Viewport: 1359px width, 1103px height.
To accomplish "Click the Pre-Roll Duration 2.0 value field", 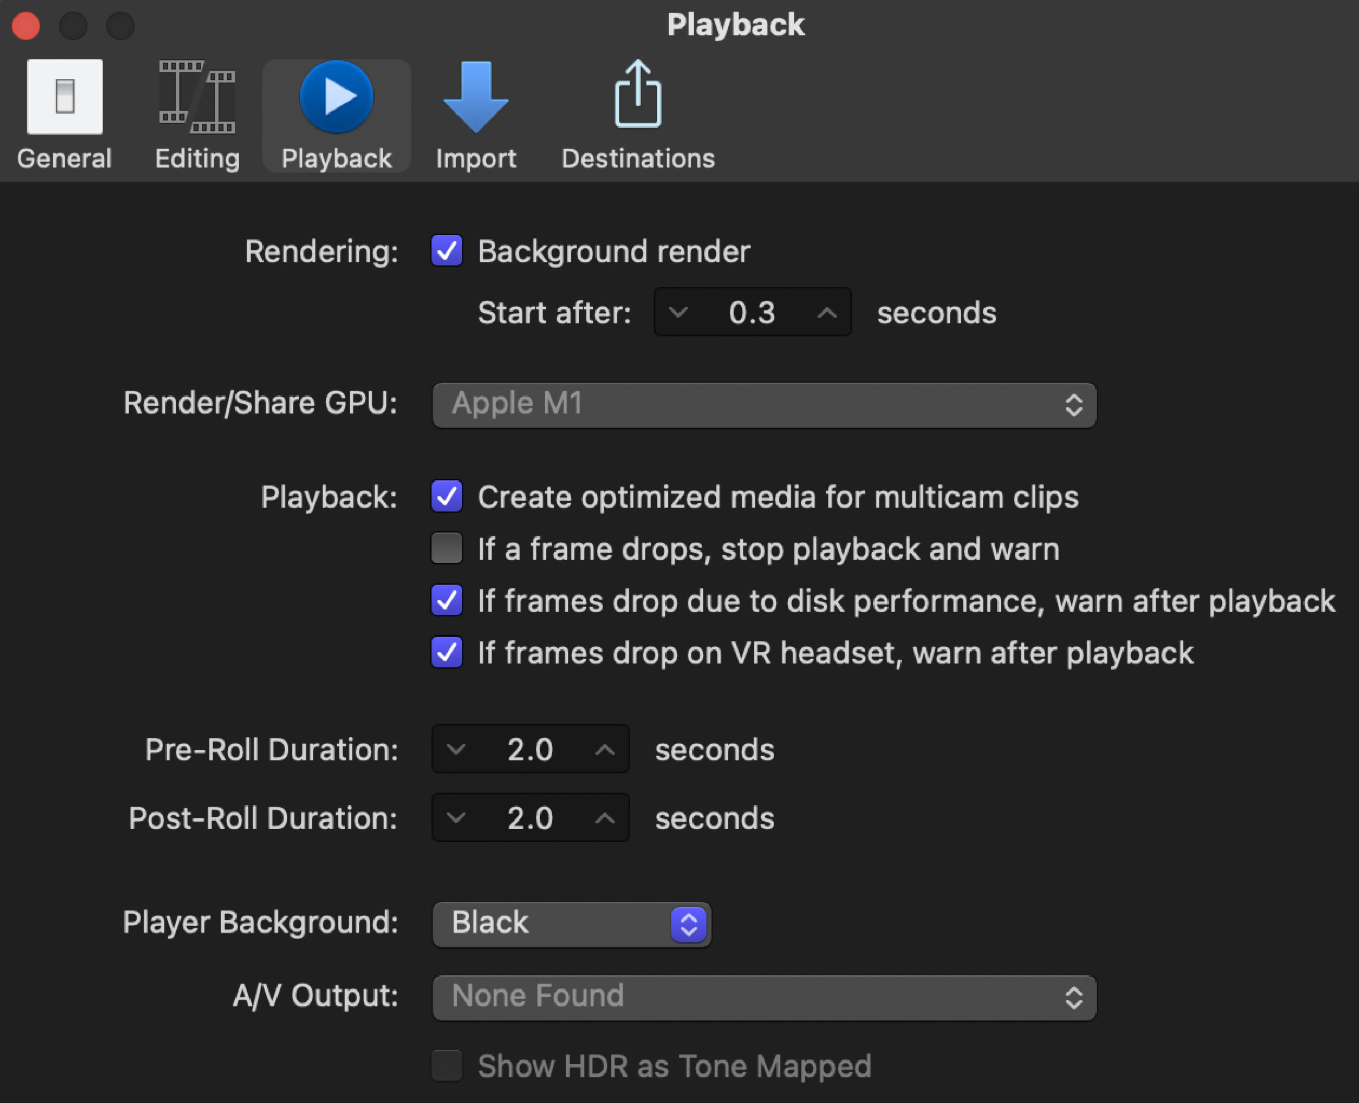I will point(530,749).
